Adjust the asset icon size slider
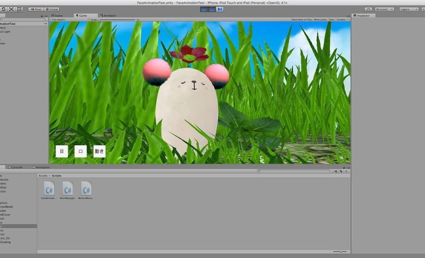 tap(340, 251)
